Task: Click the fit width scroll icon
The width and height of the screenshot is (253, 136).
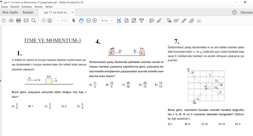Action: click(119, 21)
